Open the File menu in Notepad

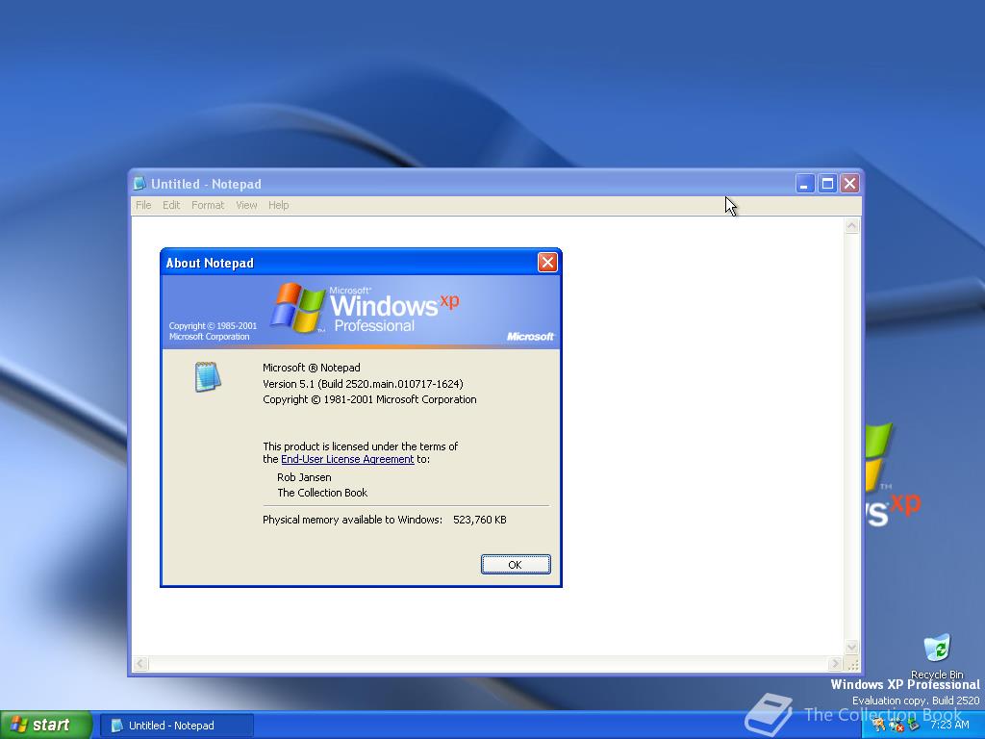coord(143,205)
